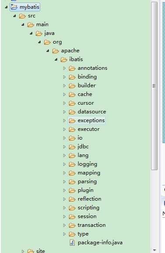Select the exceptions tree item
The height and width of the screenshot is (253, 165).
86,120
